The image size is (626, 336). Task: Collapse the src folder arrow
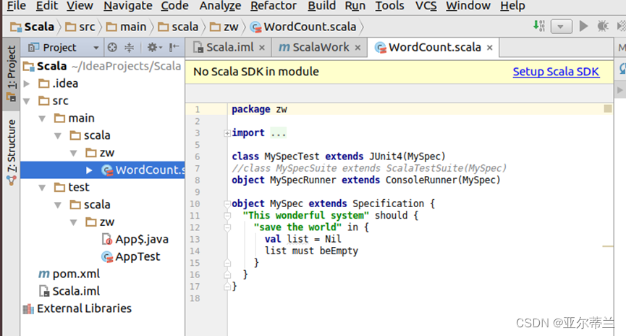click(x=28, y=101)
